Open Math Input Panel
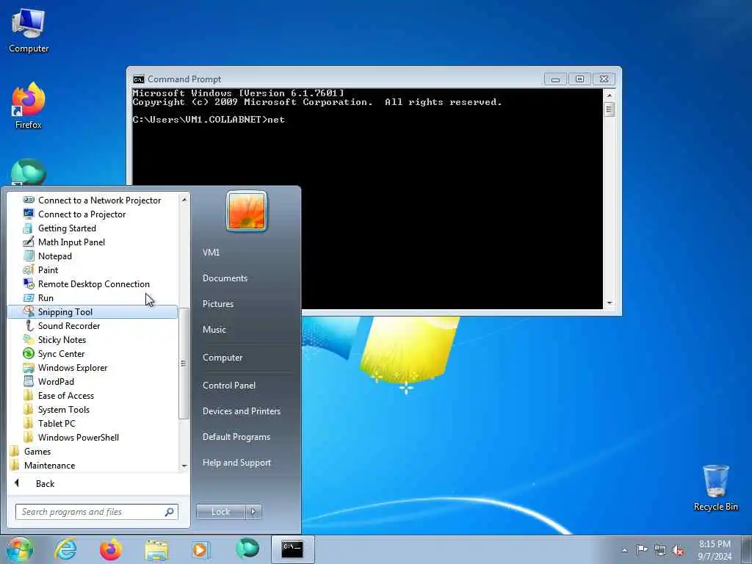Image resolution: width=752 pixels, height=564 pixels. tap(92, 242)
